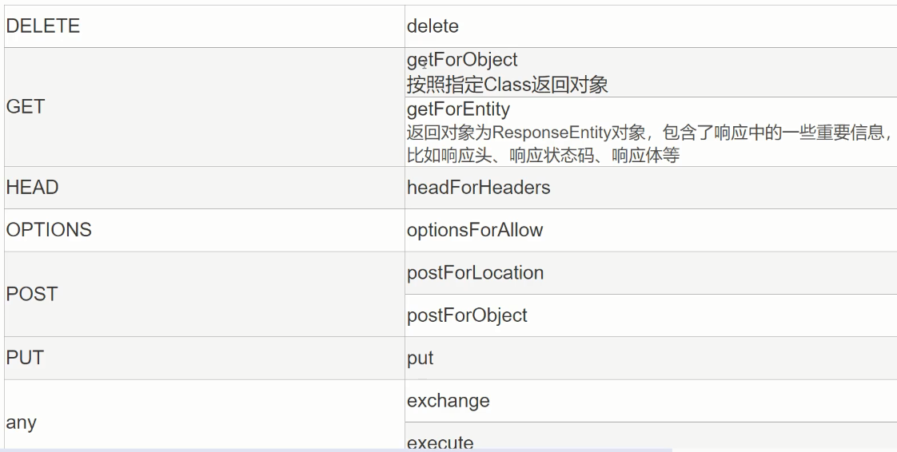Select headForHeaders method name
The height and width of the screenshot is (452, 897).
478,188
